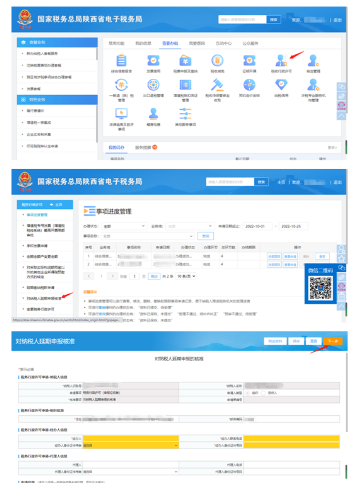Click 重置 button in form header
Screen dimensions: 360x490
coord(313,341)
